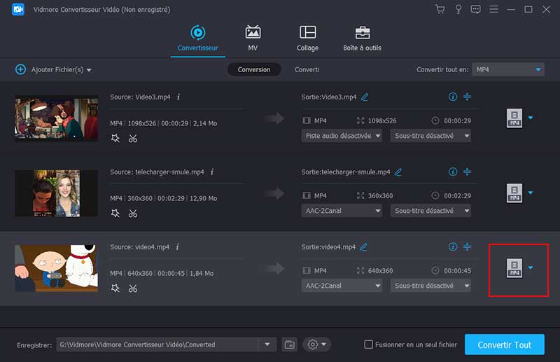Click the shopping cart purchase icon
Viewport: 560px width, 362px height.
(440, 10)
